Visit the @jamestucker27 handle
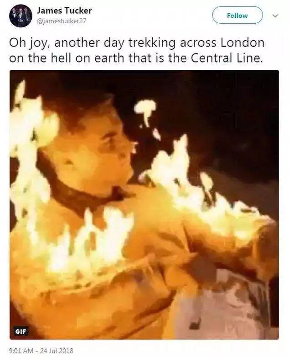This screenshot has width=289, height=357. click(62, 21)
